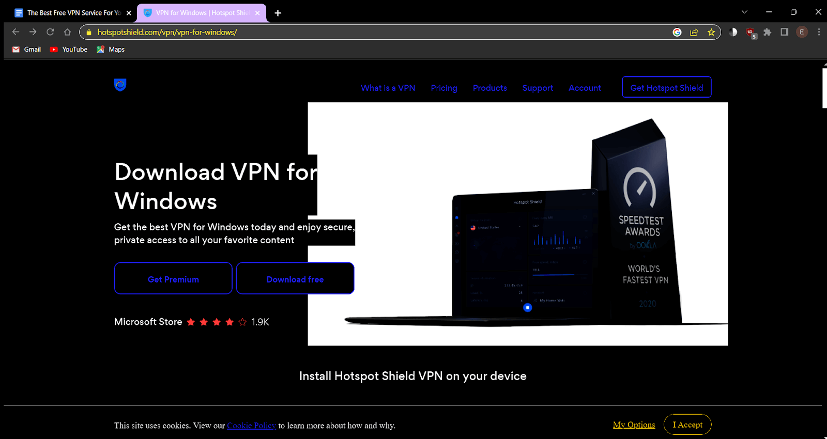This screenshot has height=439, width=827.
Task: Restore down the browser window
Action: click(x=793, y=12)
